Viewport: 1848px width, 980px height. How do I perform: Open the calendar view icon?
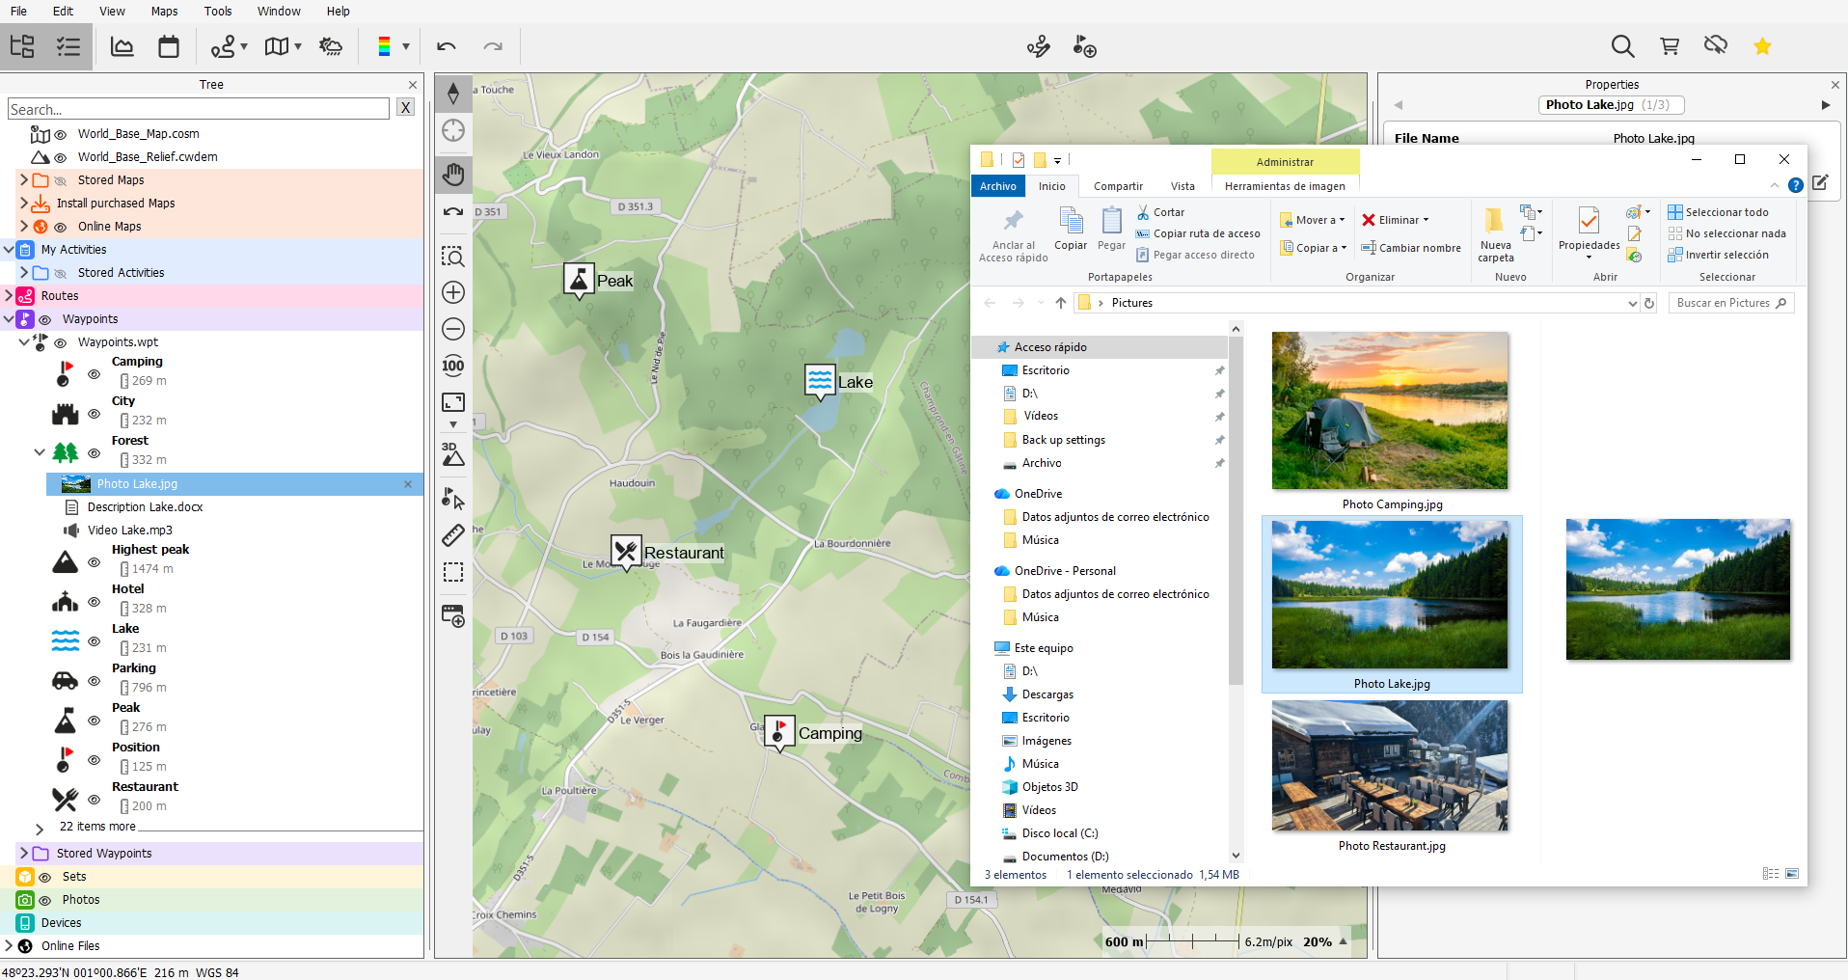pos(169,46)
